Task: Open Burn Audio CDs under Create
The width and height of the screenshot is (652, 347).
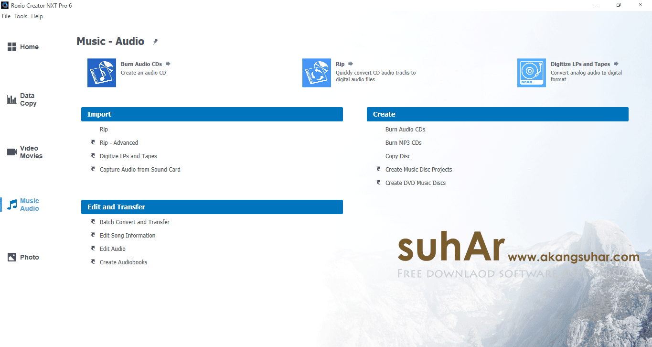Action: pos(405,130)
